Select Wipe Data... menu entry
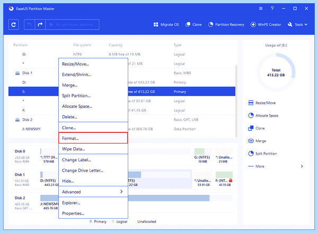 point(93,149)
